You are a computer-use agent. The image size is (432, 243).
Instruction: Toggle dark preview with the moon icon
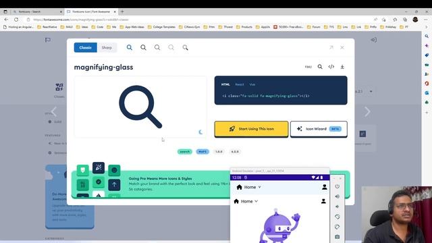[x=200, y=132]
